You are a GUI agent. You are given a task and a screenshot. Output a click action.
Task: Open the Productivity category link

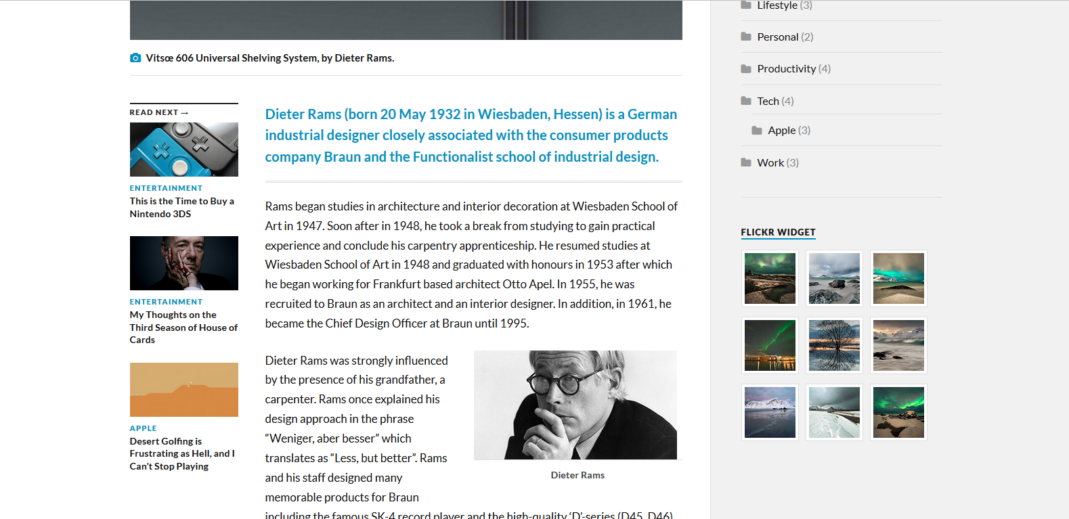tap(786, 69)
